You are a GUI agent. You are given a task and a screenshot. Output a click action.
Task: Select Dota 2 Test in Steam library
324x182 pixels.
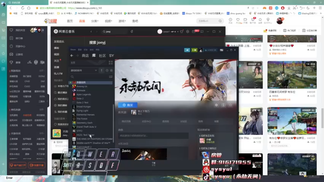tap(82, 103)
